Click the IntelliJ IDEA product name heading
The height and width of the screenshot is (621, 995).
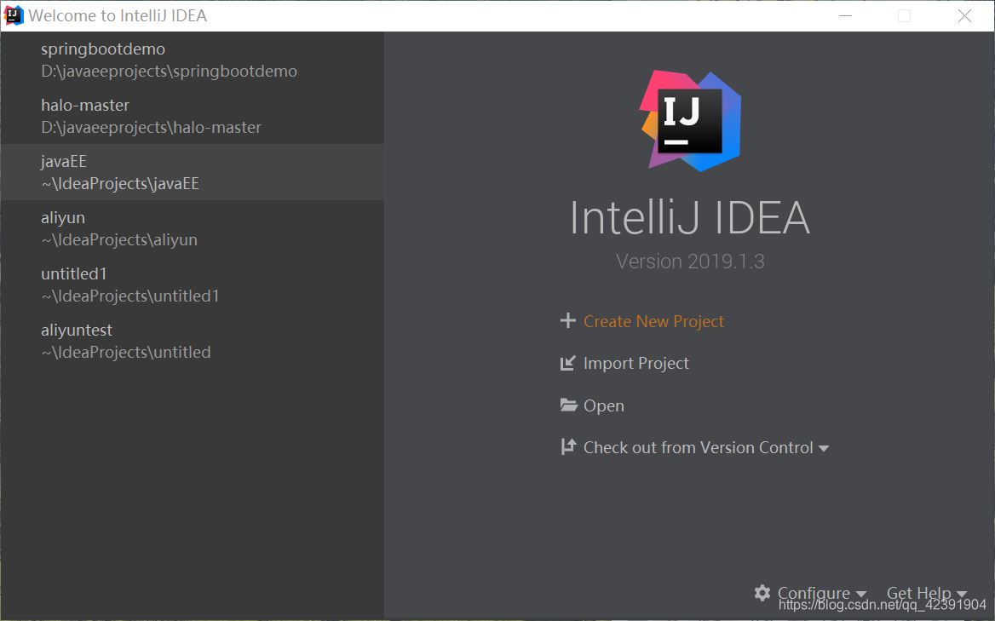690,217
